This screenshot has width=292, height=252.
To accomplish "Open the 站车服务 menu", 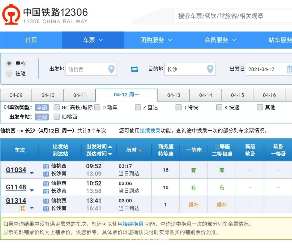I will [280, 40].
